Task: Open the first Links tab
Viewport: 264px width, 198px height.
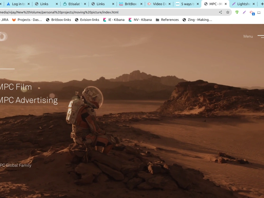Action: coord(44,4)
